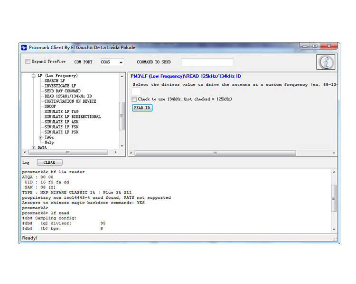
Task: Expand the DATA tree node
Action: tap(34, 148)
